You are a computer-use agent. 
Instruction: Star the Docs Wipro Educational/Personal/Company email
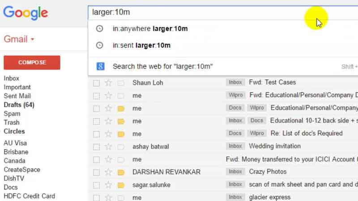(x=108, y=108)
